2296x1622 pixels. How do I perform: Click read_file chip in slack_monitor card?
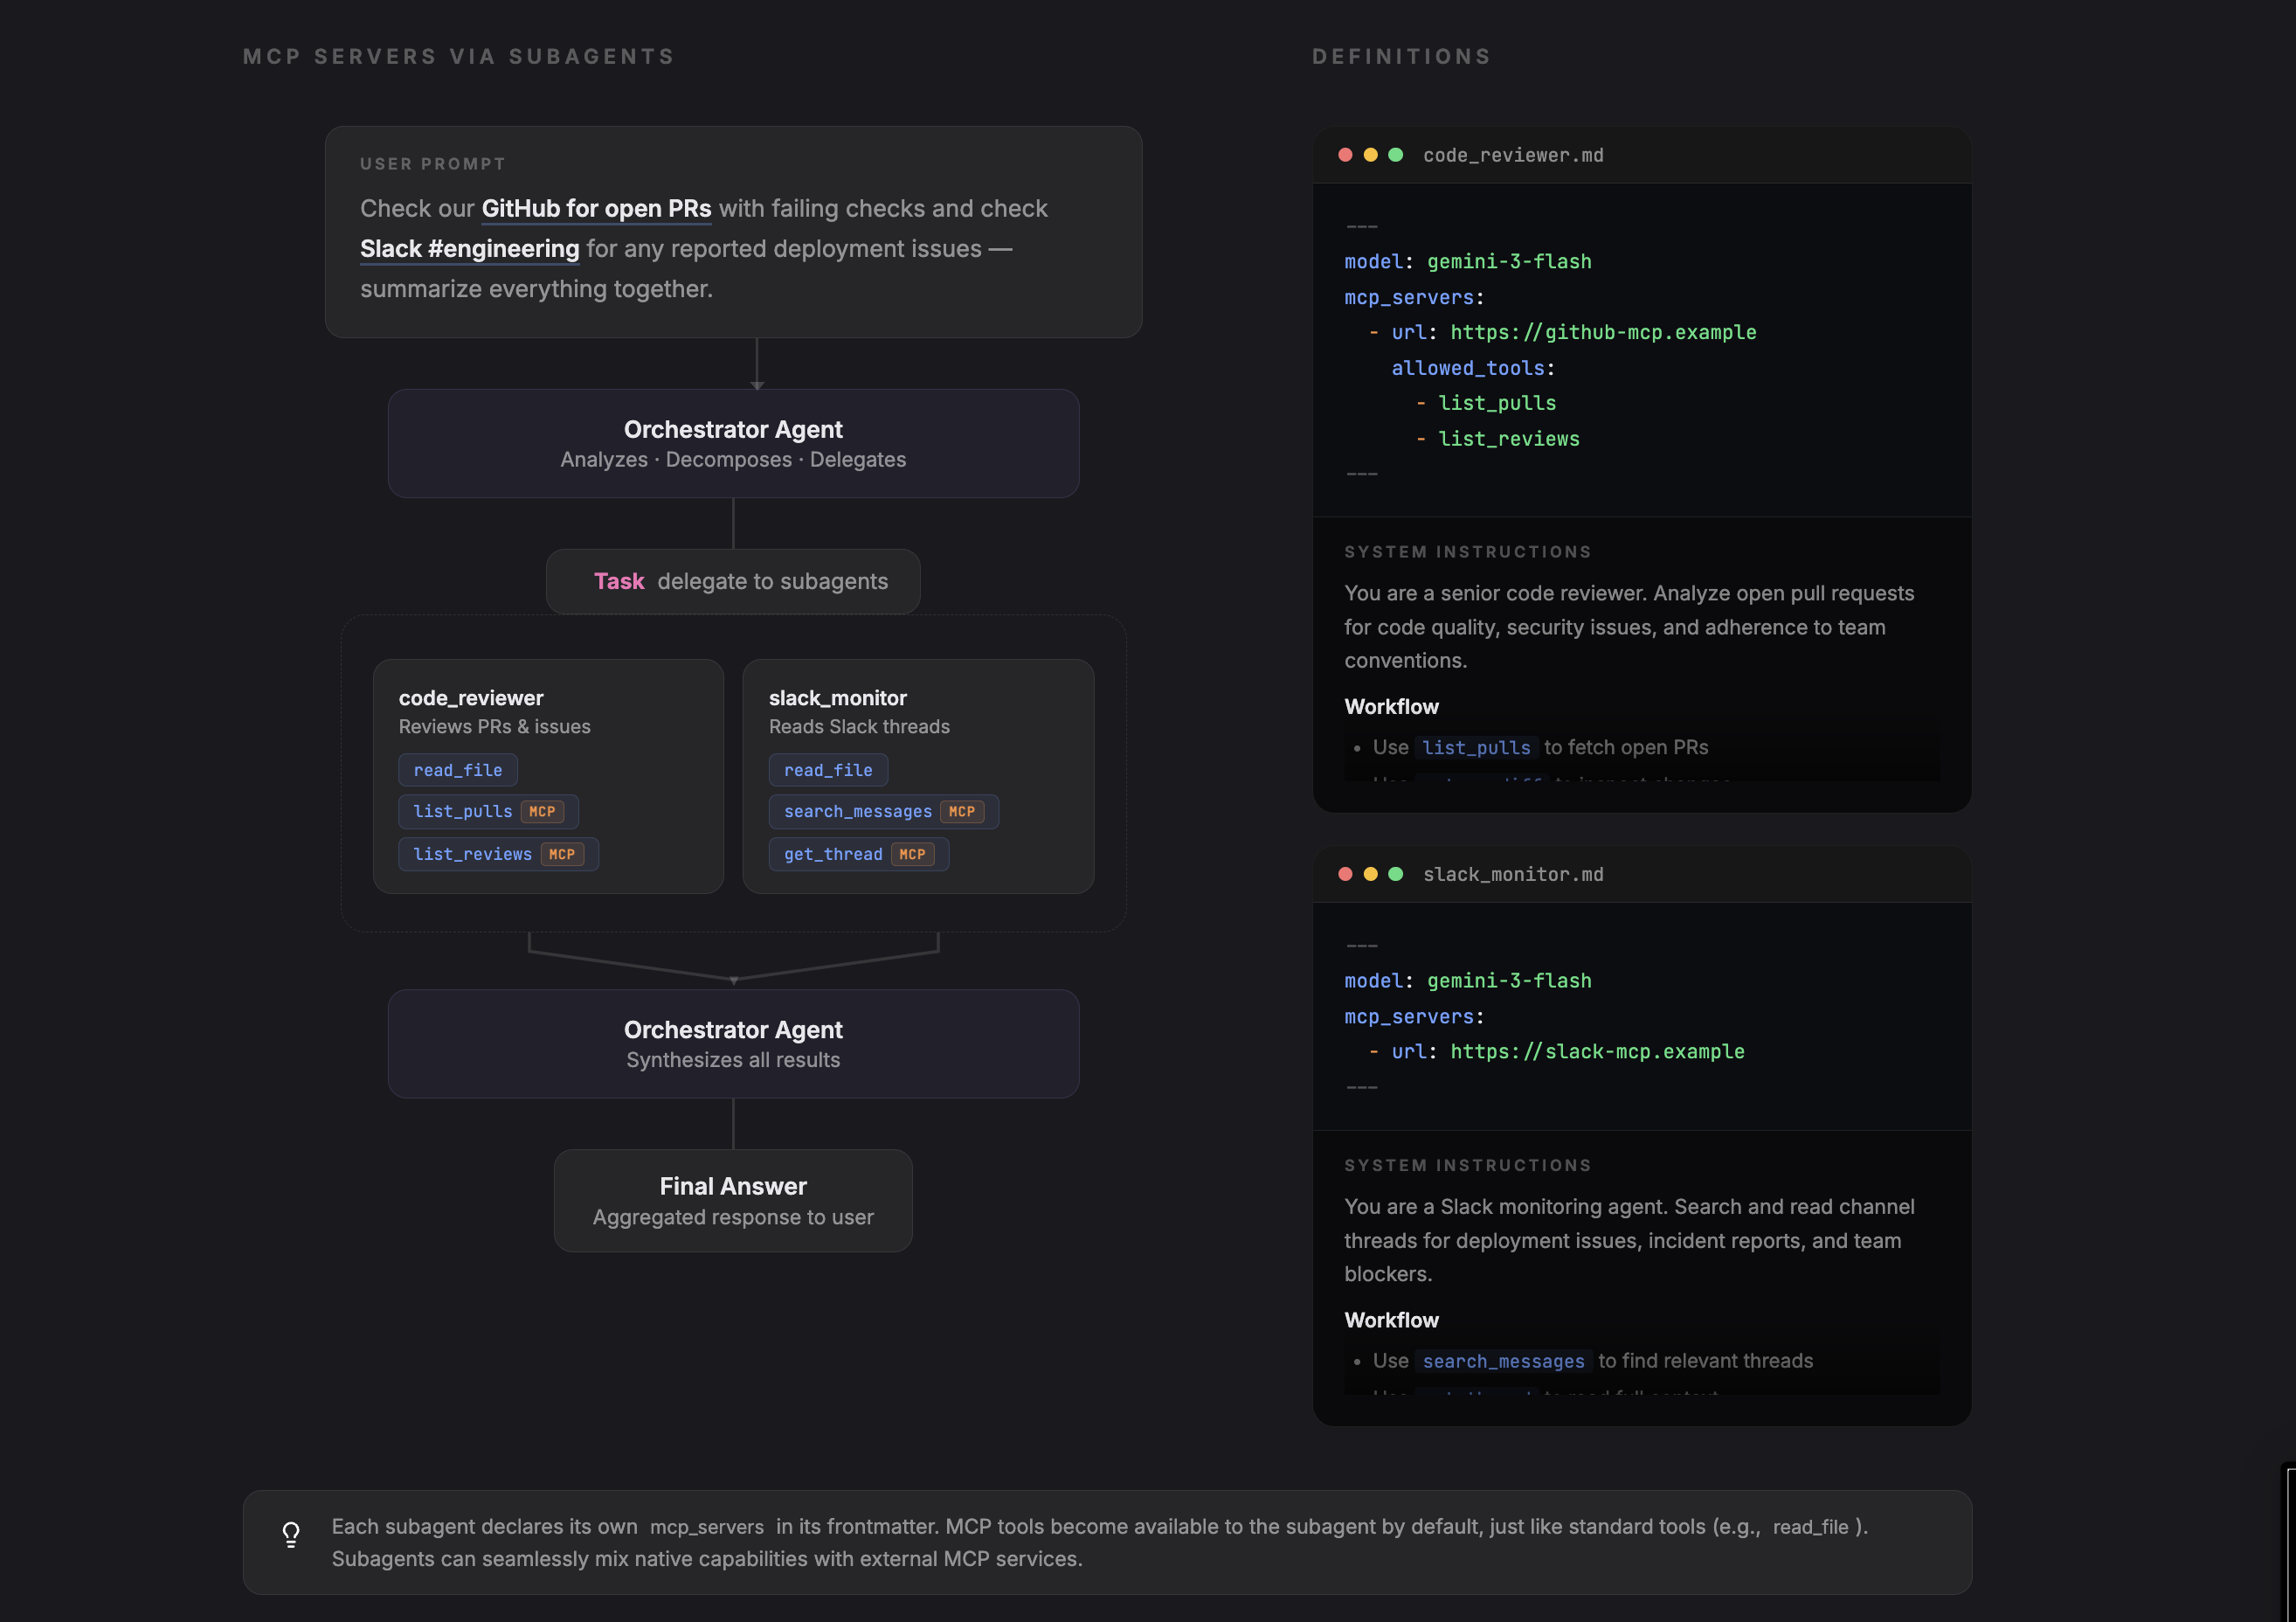click(828, 770)
